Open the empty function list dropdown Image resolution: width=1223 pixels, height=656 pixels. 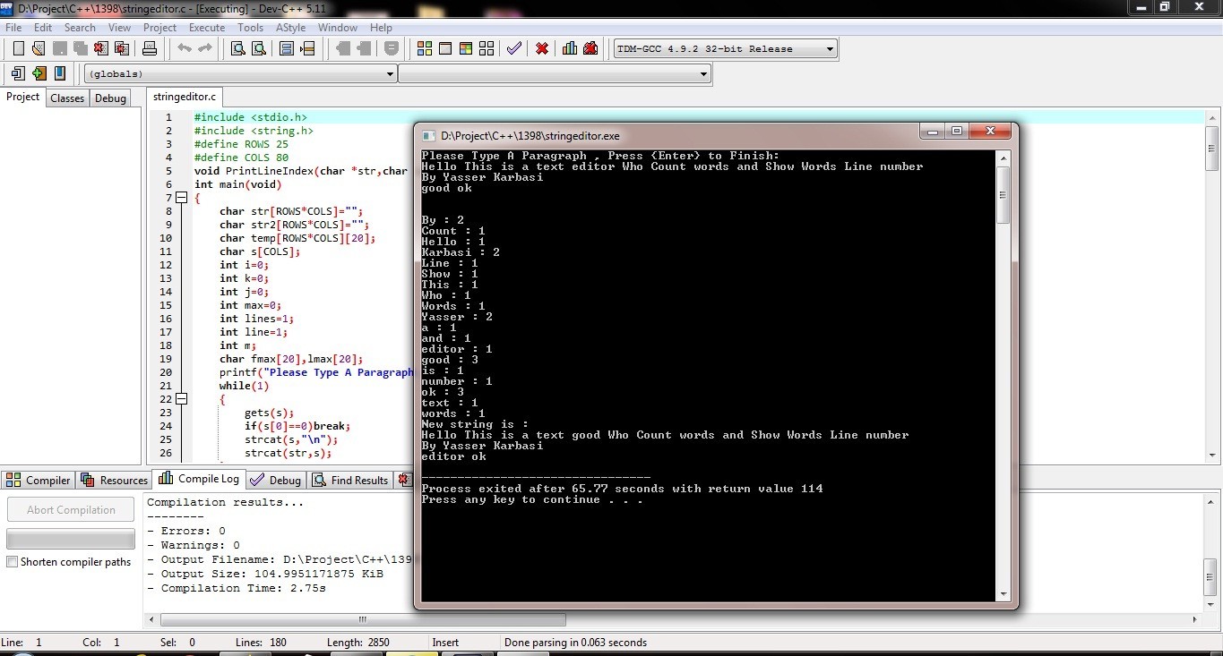coord(704,74)
